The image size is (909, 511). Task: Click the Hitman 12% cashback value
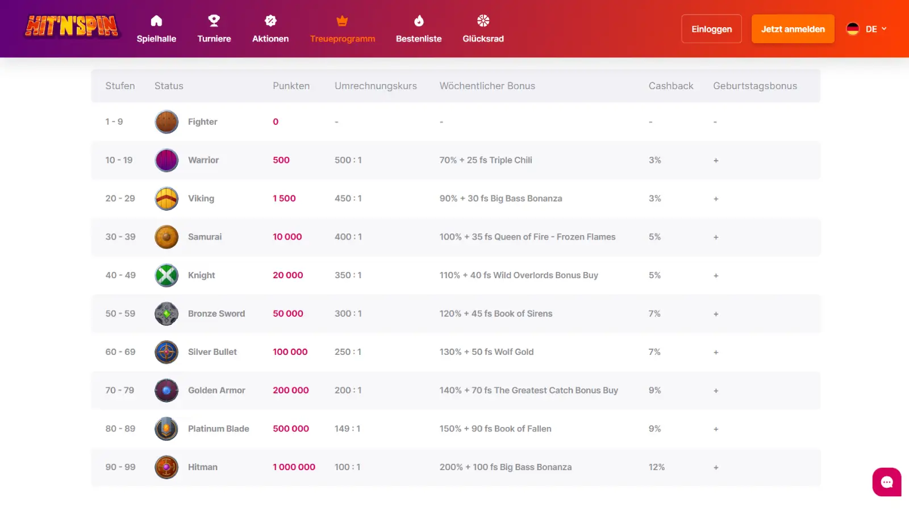[657, 467]
